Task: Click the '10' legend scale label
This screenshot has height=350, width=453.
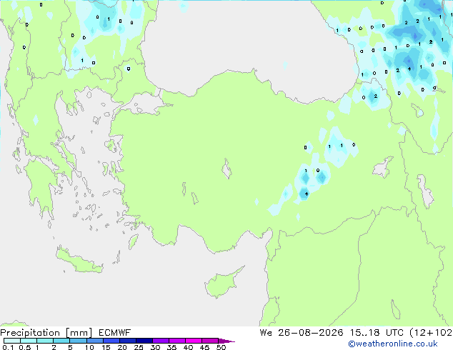Action: pos(89,347)
